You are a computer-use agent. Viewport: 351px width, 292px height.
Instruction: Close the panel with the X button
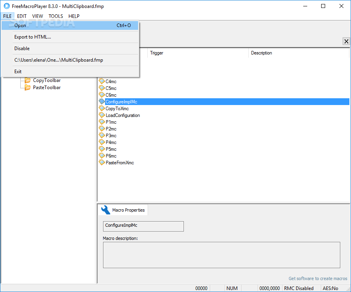346,41
